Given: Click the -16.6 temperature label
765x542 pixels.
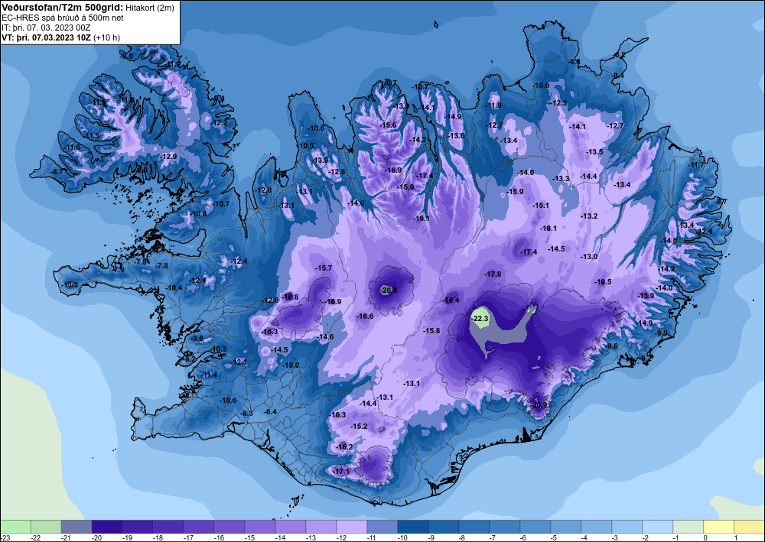Looking at the screenshot, I should click(365, 316).
